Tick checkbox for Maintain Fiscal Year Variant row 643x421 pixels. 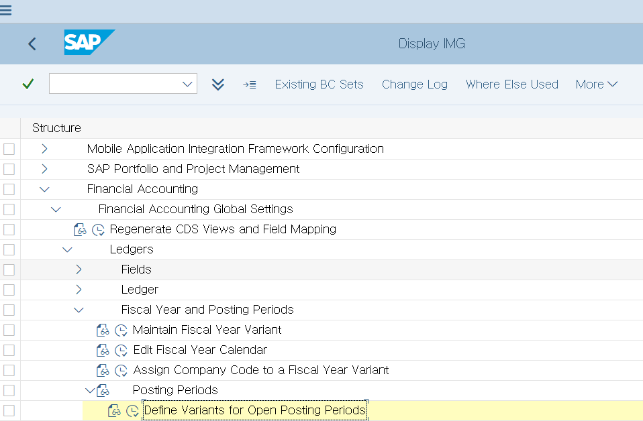(9, 330)
